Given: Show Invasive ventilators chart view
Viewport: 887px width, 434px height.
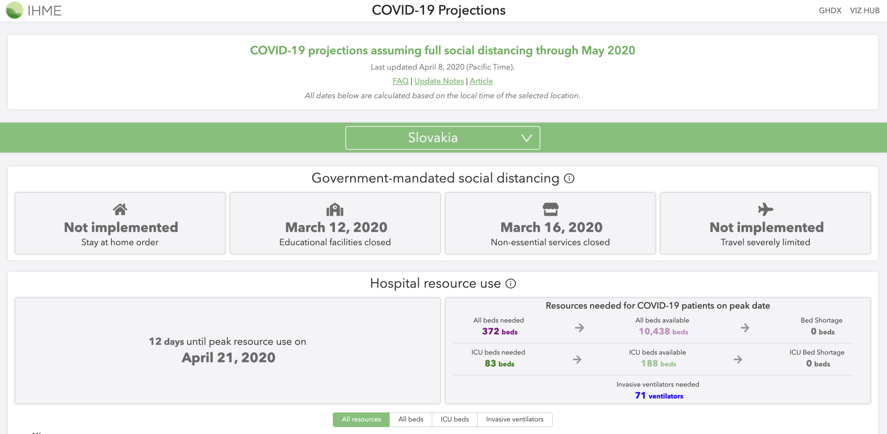Looking at the screenshot, I should (514, 419).
